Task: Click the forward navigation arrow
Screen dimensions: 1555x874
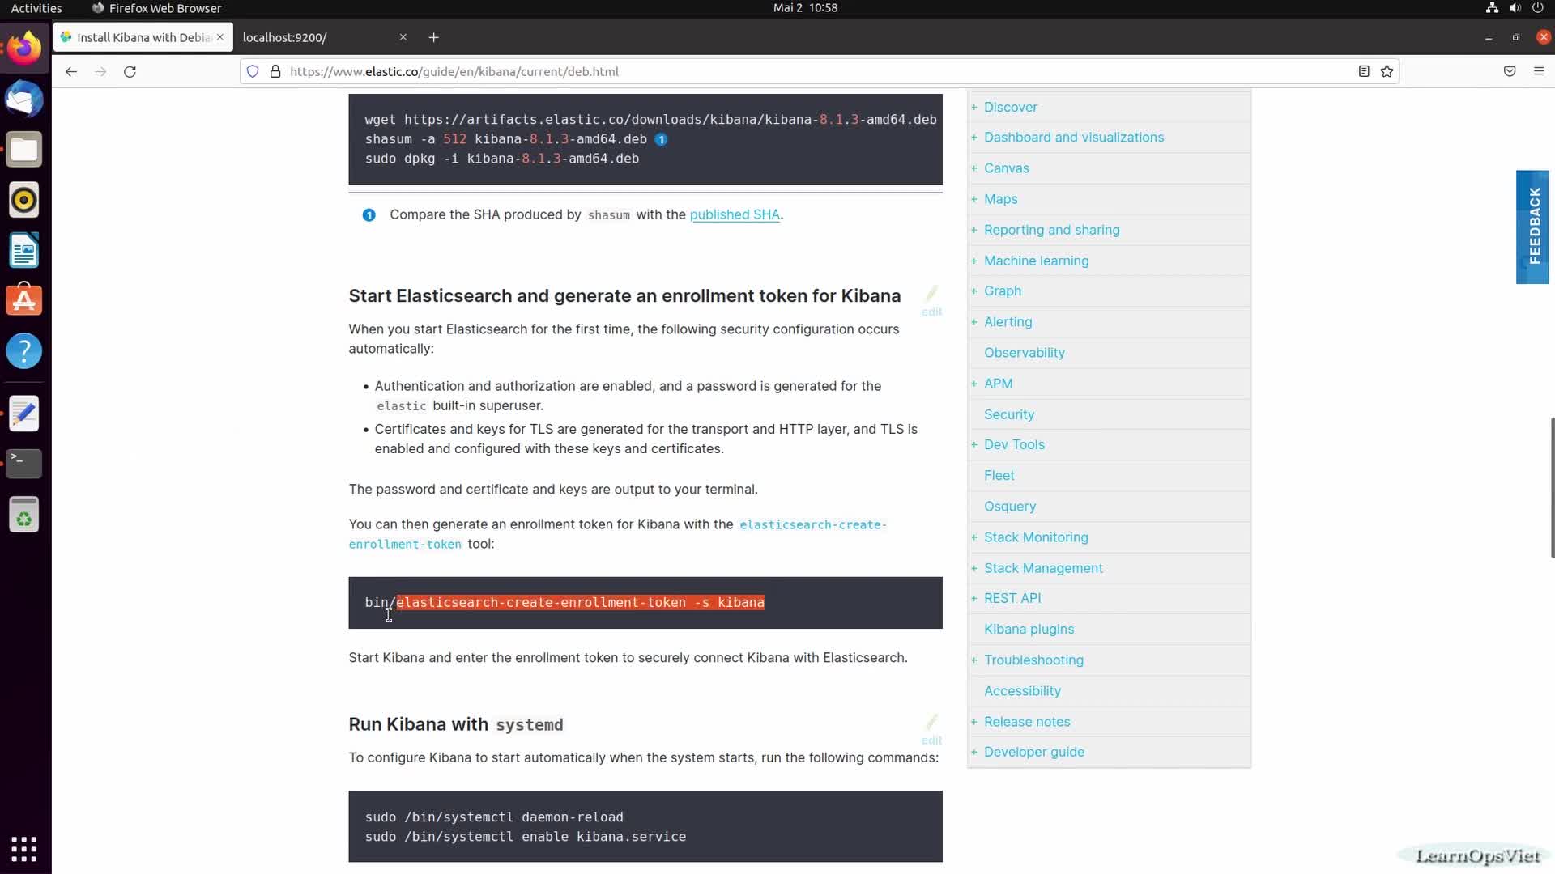Action: click(100, 71)
